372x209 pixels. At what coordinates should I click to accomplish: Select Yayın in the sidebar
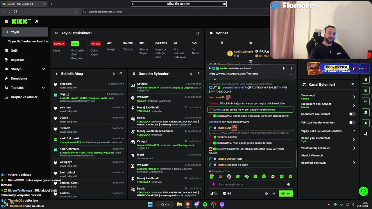pos(25,32)
